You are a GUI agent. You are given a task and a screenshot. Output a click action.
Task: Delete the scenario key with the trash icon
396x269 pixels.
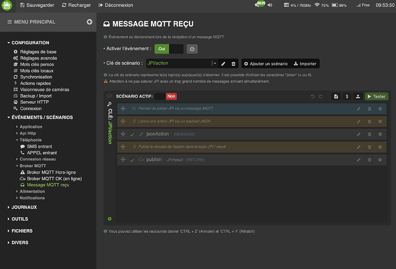click(233, 63)
